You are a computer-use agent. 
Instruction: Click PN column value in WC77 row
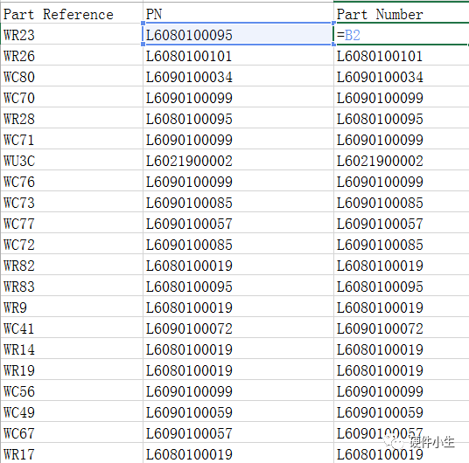[x=238, y=223]
